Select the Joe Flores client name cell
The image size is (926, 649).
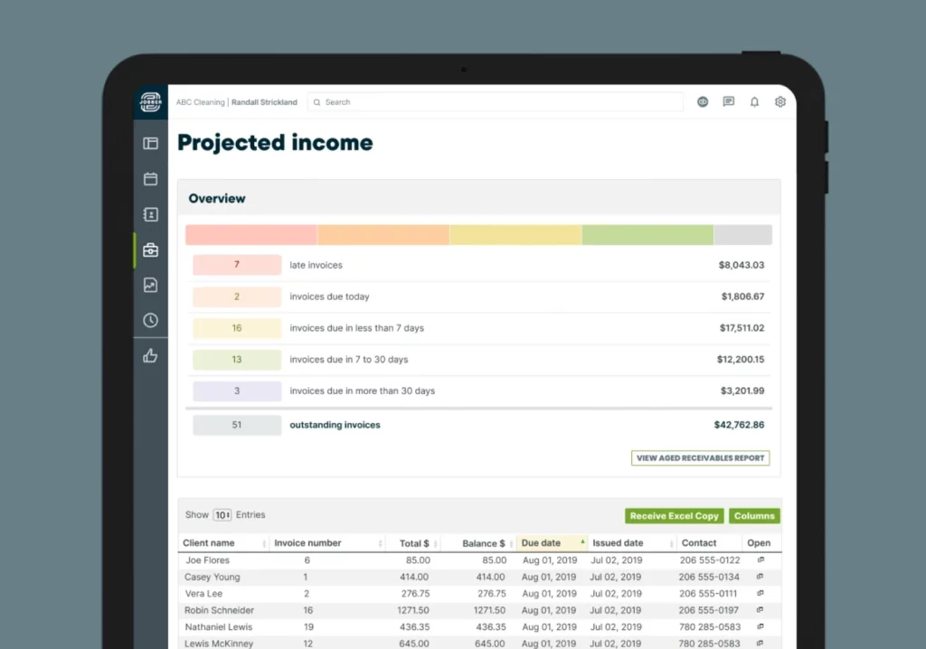[207, 560]
